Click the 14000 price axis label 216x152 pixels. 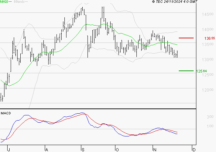[208, 29]
